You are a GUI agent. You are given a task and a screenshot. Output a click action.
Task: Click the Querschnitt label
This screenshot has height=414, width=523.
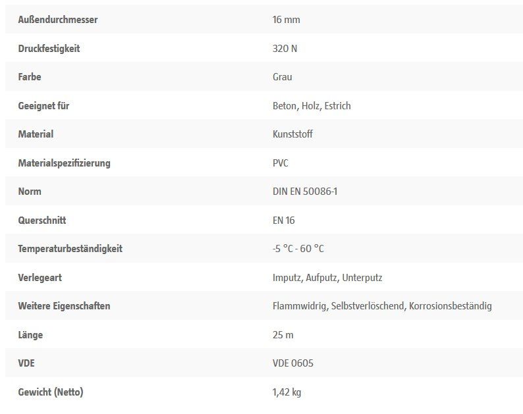pos(42,220)
